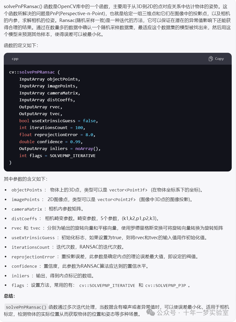Viewport: 236px width, 322px height.
Task: Click the float reprojectionError = 8.0 line
Action: 57,135
